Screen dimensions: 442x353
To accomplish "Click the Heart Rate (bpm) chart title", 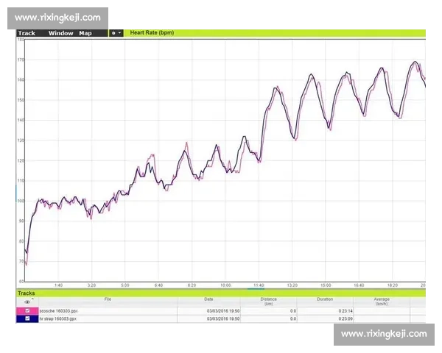I will point(152,32).
